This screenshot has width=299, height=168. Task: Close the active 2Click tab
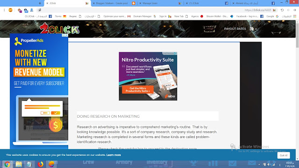pyautogui.click(x=47, y=3)
